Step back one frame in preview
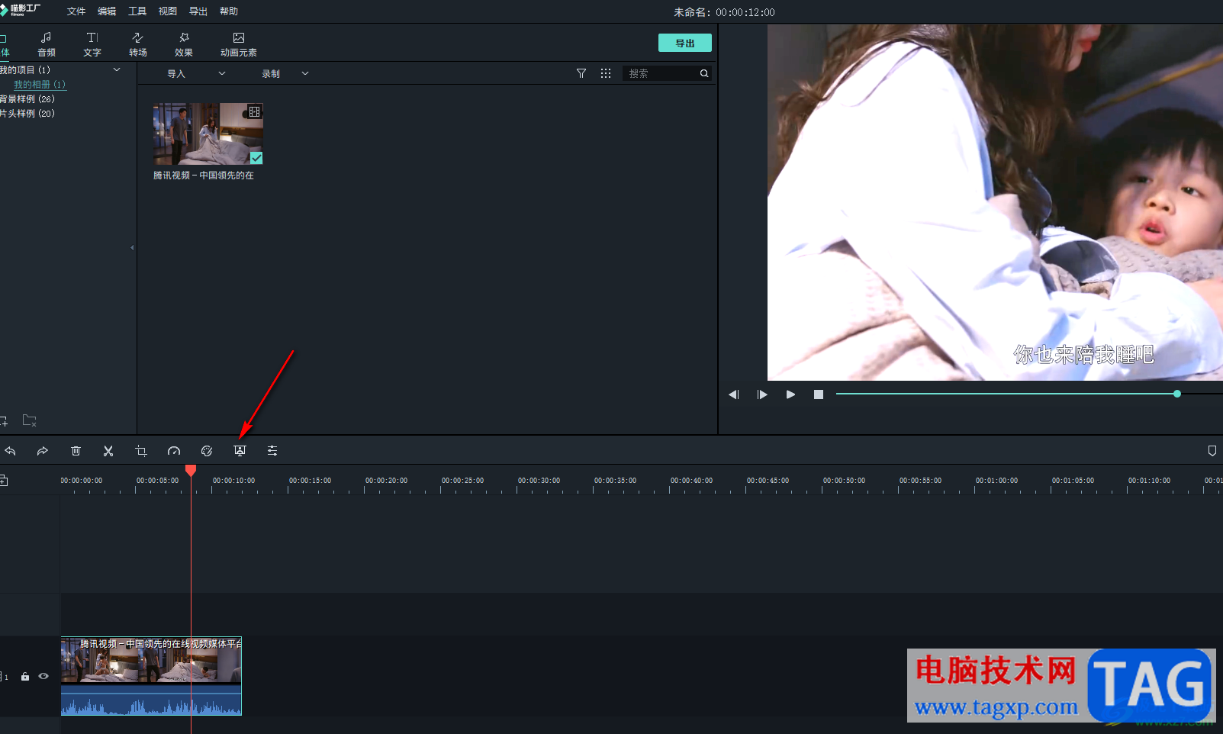Screen dimensions: 1223x734 pos(734,394)
